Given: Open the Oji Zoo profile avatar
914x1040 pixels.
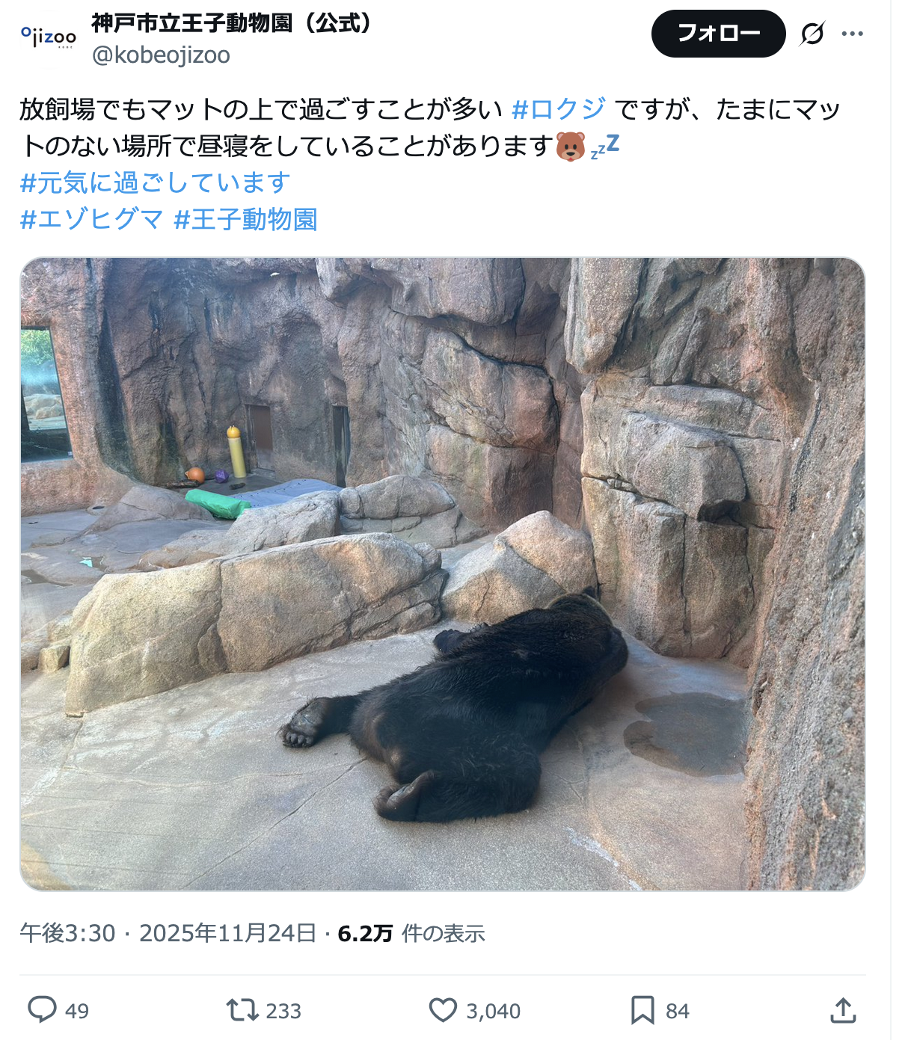Looking at the screenshot, I should 49,37.
